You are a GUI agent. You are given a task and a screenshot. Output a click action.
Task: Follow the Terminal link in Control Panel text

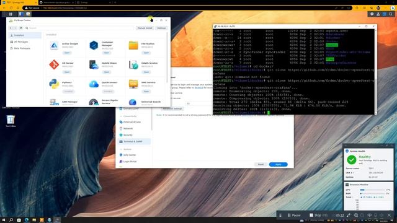(198, 87)
